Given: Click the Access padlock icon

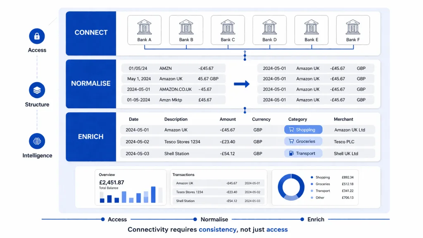Looking at the screenshot, I should (37, 37).
